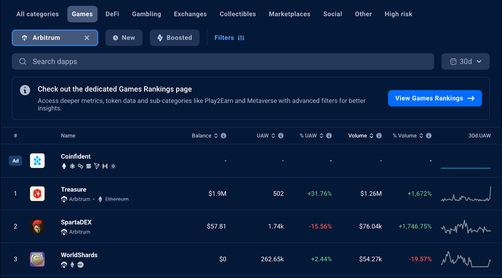Open the Arbitrum chain selector

[46, 38]
